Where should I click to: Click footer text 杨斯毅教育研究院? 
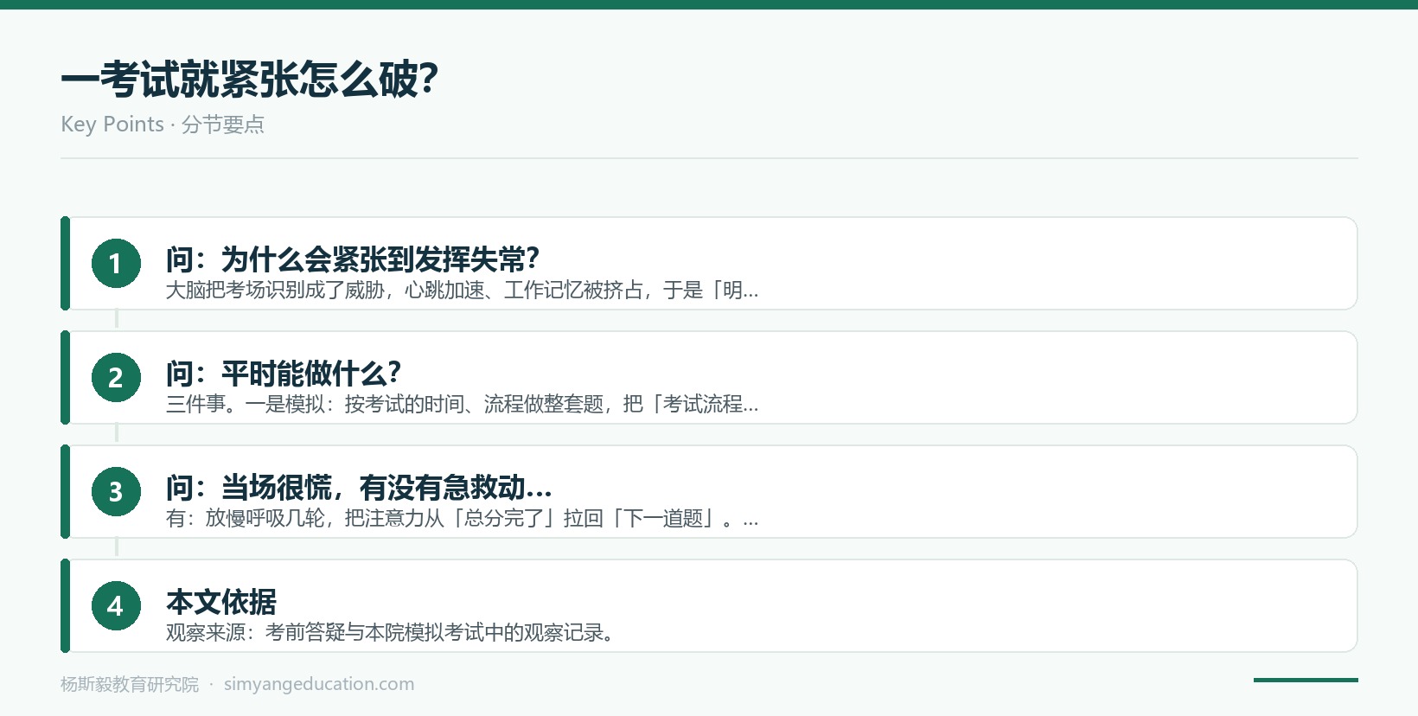click(130, 684)
